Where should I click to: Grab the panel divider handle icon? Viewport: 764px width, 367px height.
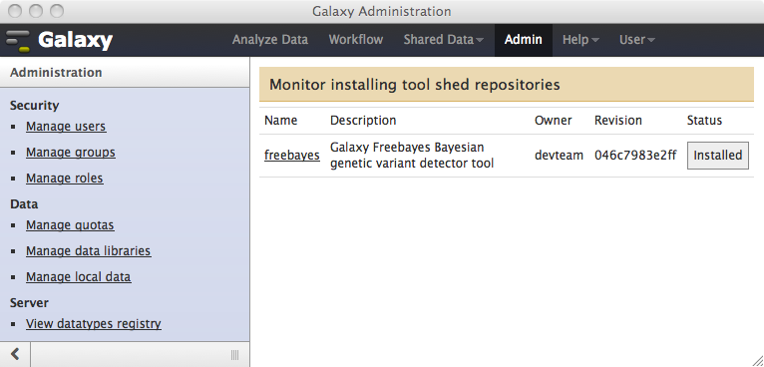pyautogui.click(x=234, y=354)
